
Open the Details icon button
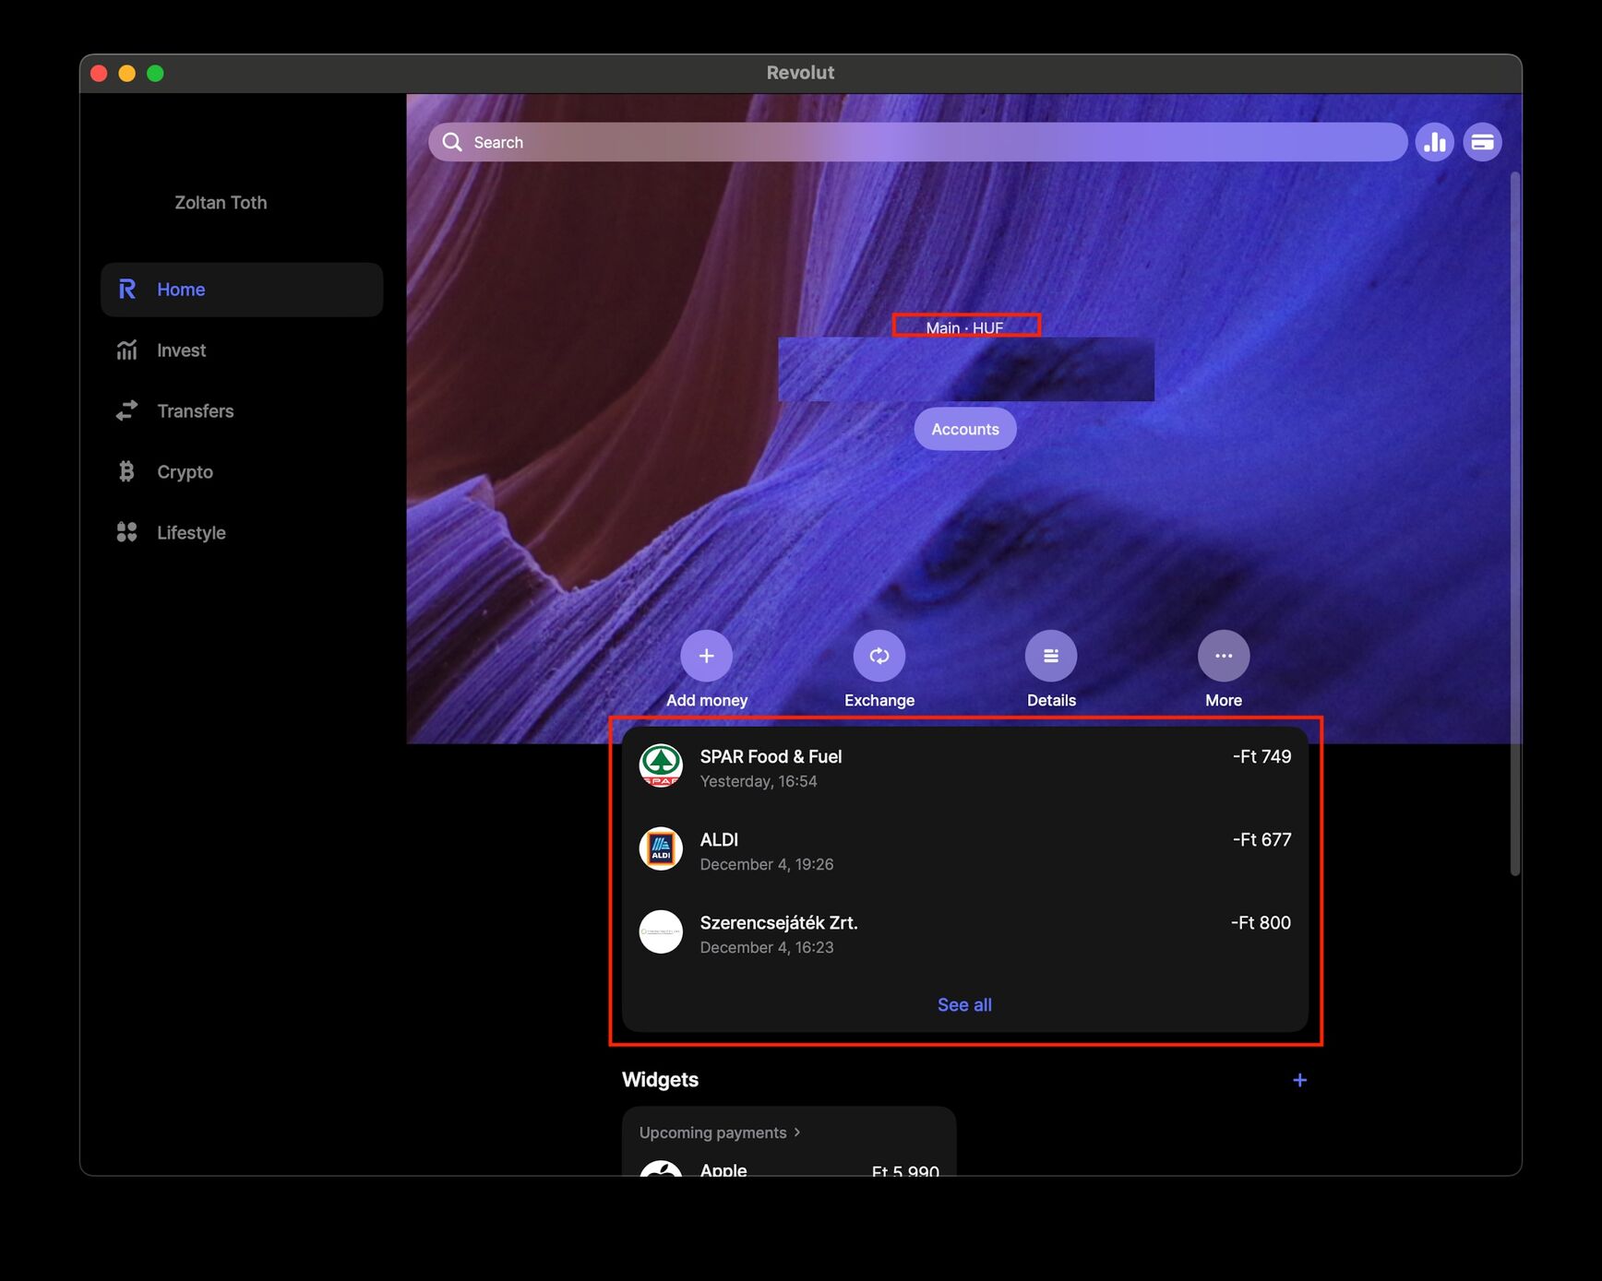click(1051, 656)
